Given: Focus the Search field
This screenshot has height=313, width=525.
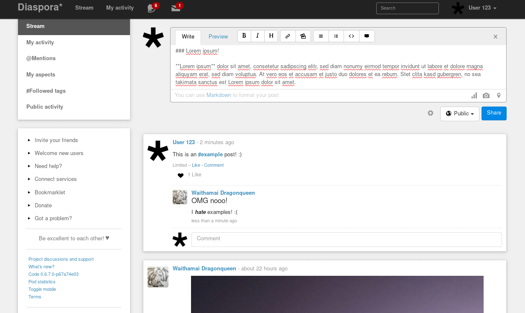Looking at the screenshot, I should click(408, 8).
